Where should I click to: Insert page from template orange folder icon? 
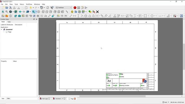7,16
